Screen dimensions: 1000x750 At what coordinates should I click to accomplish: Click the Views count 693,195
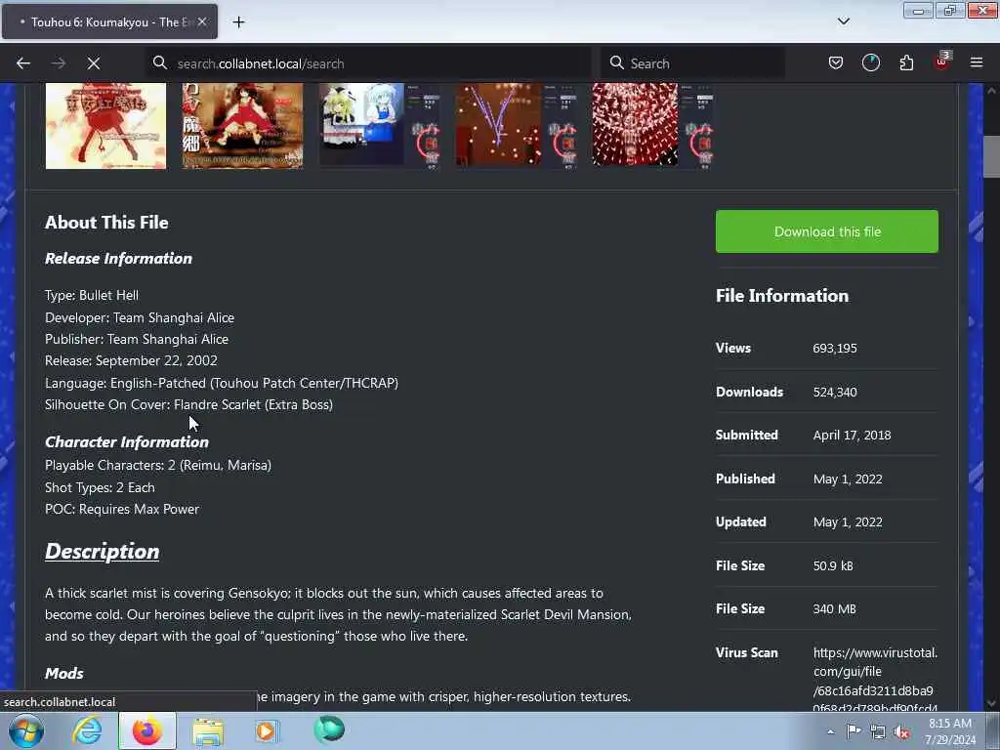click(x=835, y=349)
